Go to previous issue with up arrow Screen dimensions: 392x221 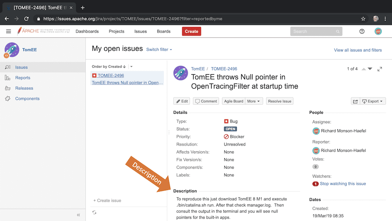pyautogui.click(x=364, y=69)
